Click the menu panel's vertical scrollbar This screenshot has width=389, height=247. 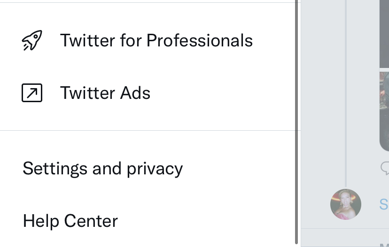296,122
